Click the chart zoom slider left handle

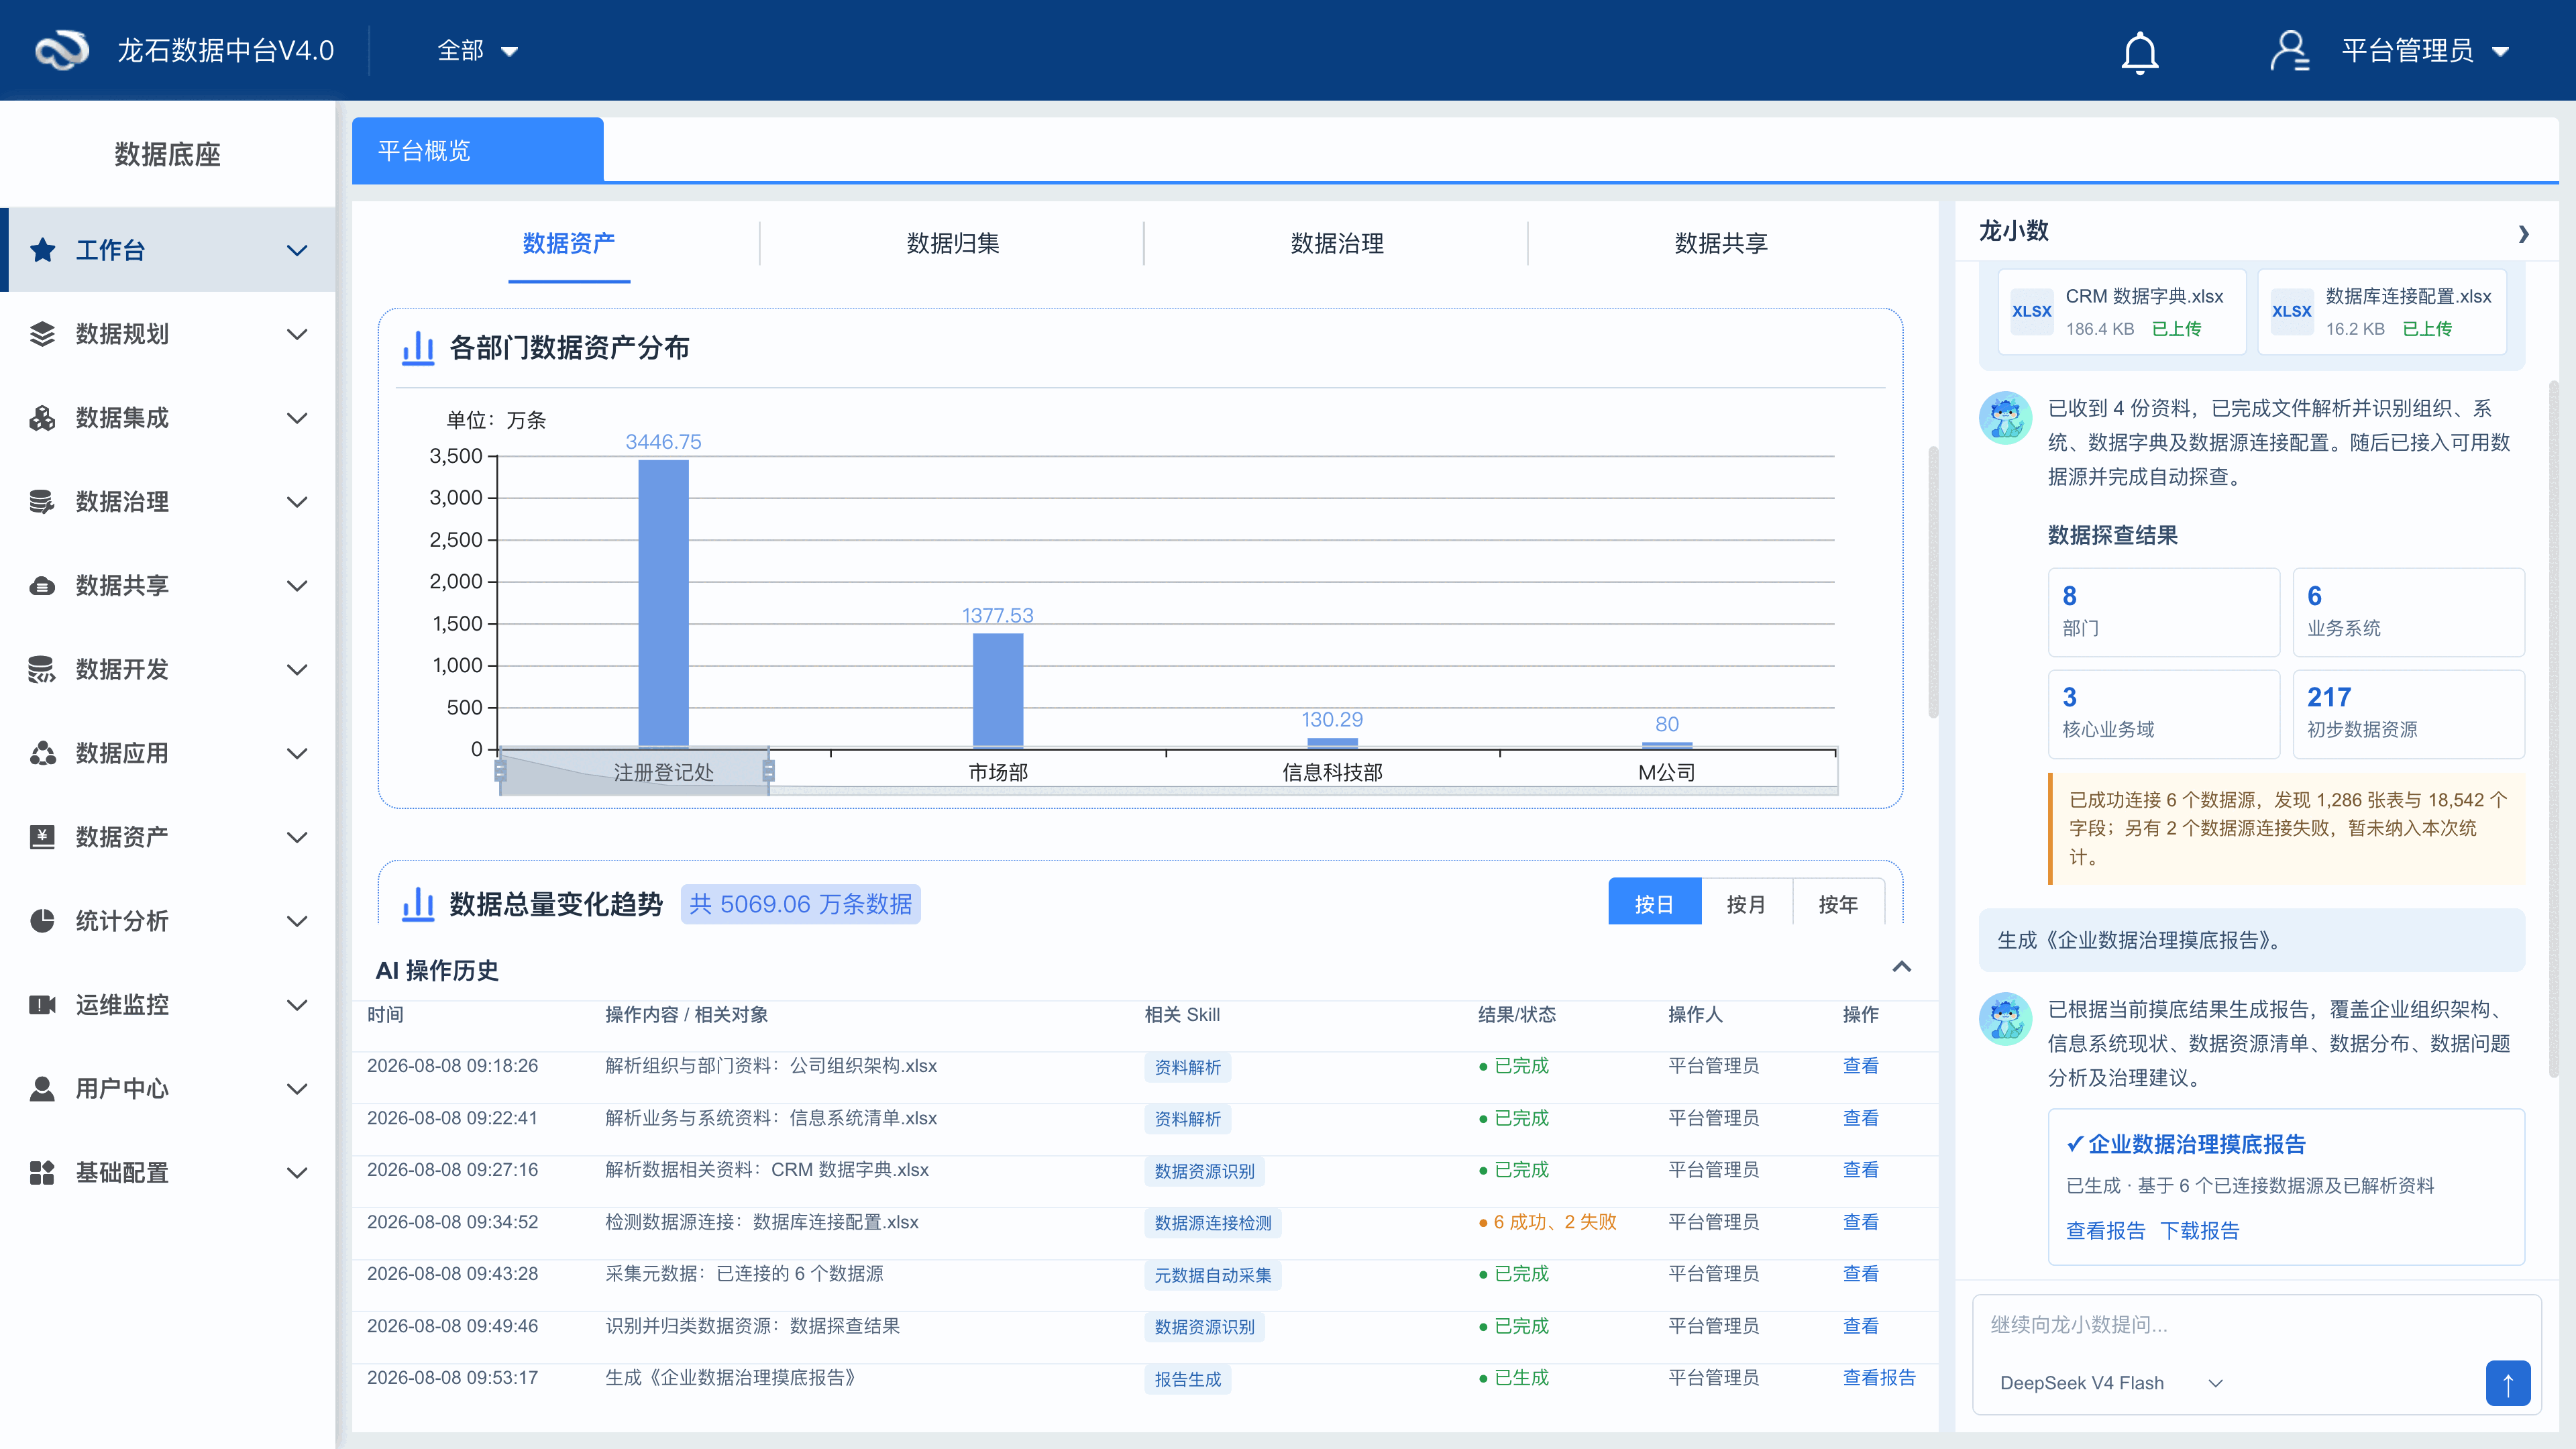tap(501, 771)
